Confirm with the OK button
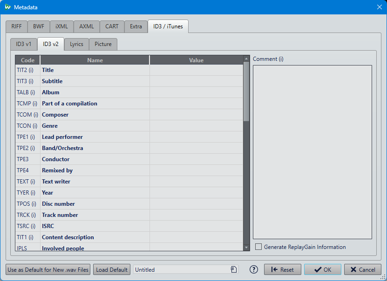387x281 pixels. 323,270
